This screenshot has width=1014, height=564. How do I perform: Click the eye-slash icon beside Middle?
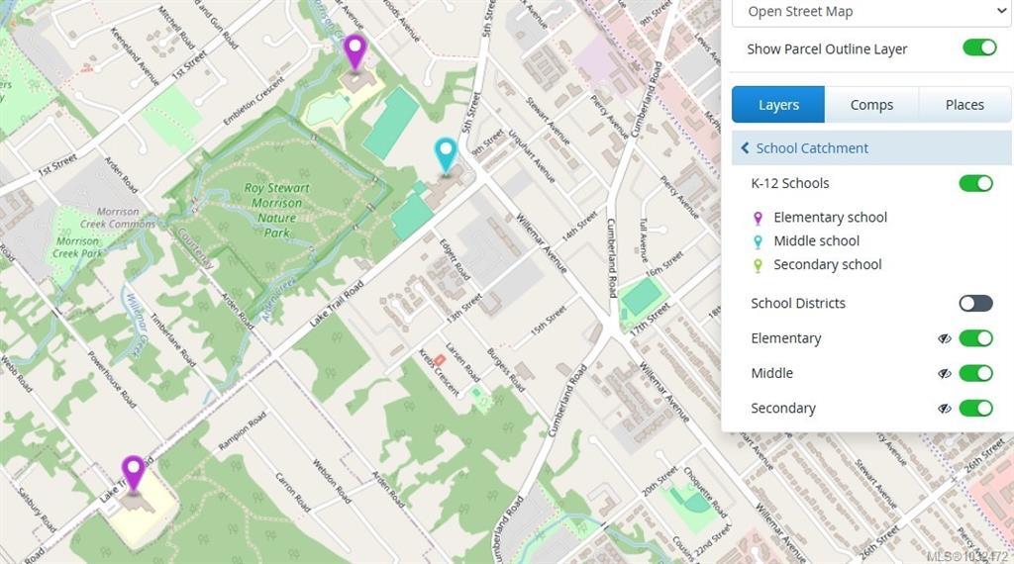(945, 373)
